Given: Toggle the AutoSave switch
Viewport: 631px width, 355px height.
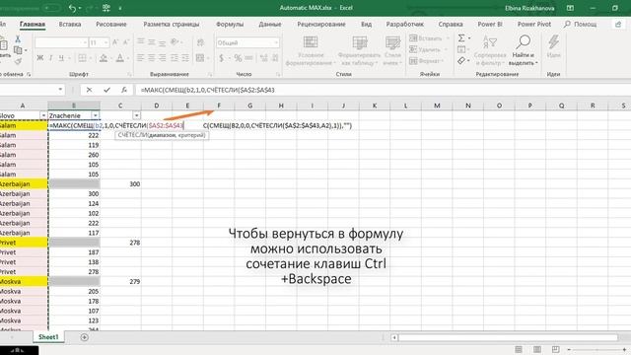Looking at the screenshot, I should click(x=51, y=8).
